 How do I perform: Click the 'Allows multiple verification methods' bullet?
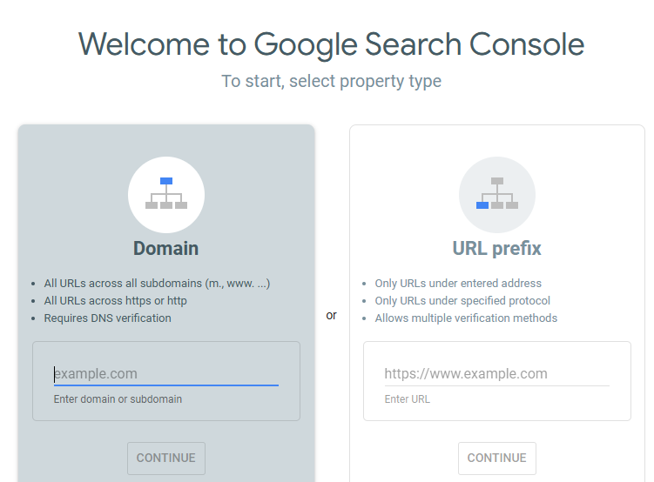466,318
